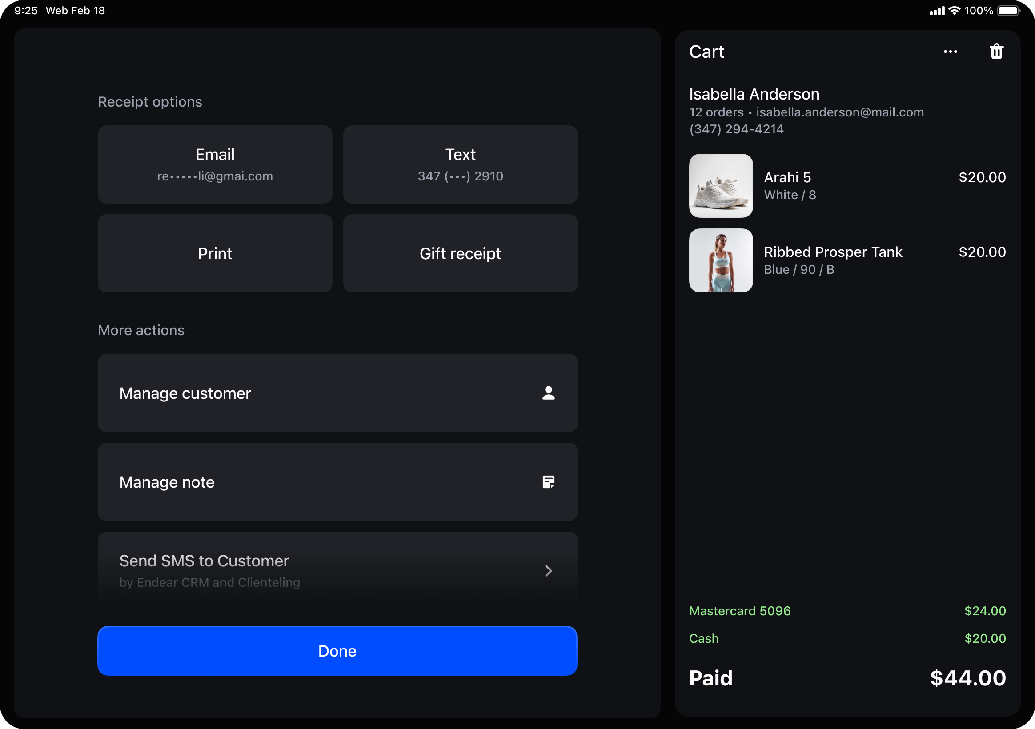Open Manage customer label
Screen dimensions: 1035x729
(x=185, y=393)
